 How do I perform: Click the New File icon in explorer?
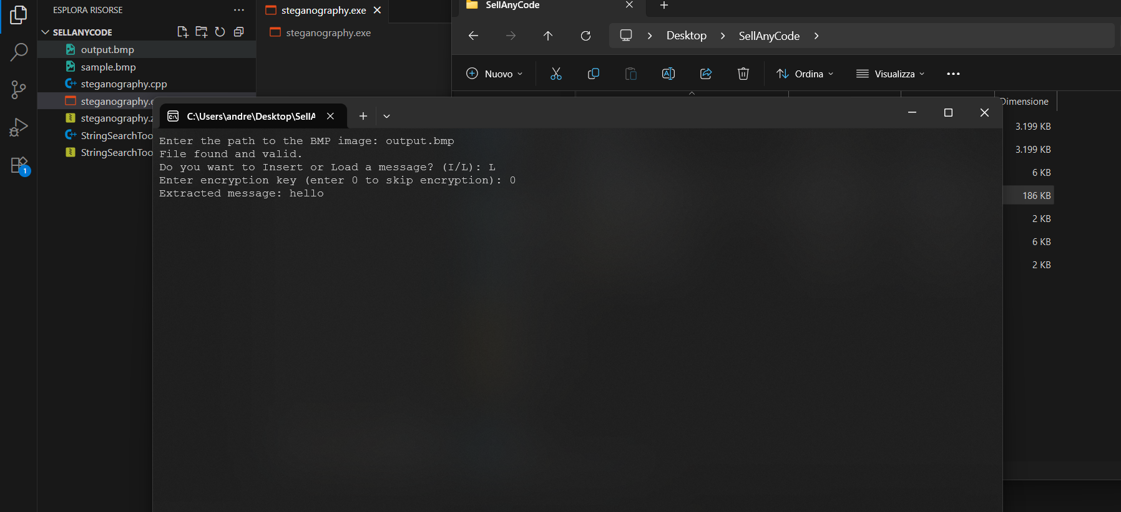(x=182, y=32)
